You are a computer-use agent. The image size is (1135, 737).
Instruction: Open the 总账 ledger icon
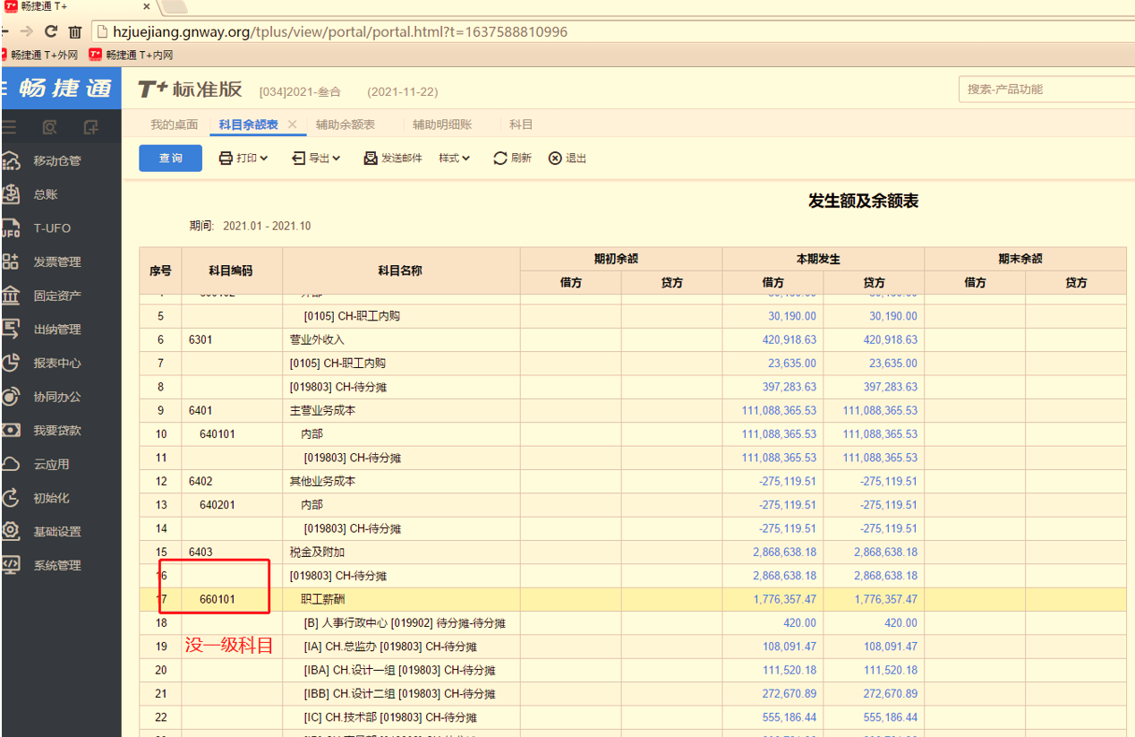(x=11, y=194)
